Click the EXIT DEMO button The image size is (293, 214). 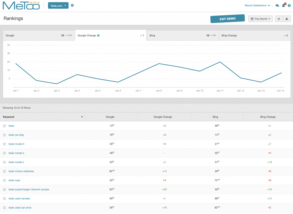(227, 19)
